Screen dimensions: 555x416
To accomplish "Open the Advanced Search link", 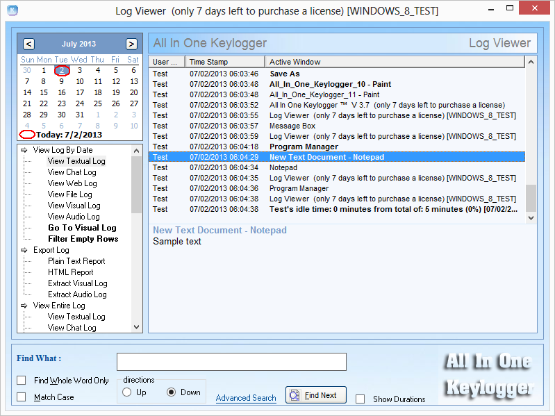I will coord(246,398).
